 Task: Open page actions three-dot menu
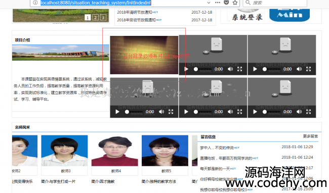click(x=218, y=3)
